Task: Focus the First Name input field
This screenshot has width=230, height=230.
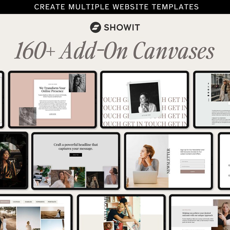Action: (x=192, y=161)
